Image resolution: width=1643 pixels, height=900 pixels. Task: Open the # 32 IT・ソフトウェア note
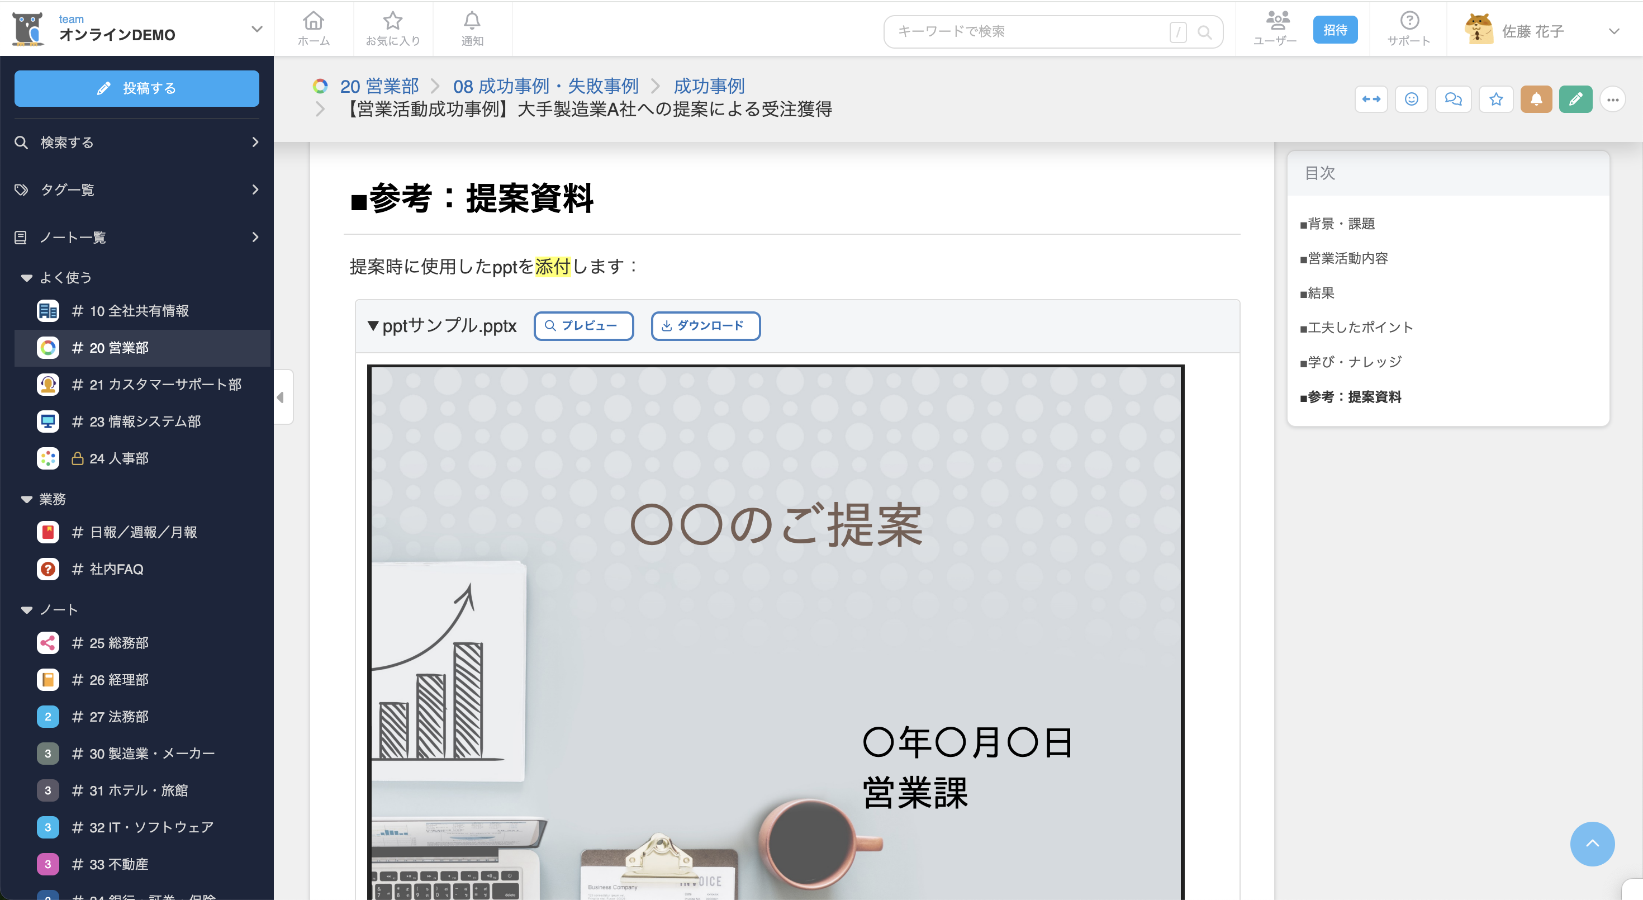[x=141, y=827]
